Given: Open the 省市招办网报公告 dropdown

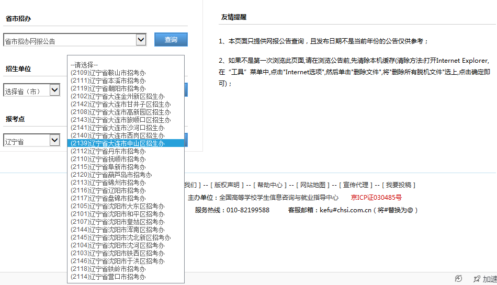Looking at the screenshot, I should coord(140,40).
